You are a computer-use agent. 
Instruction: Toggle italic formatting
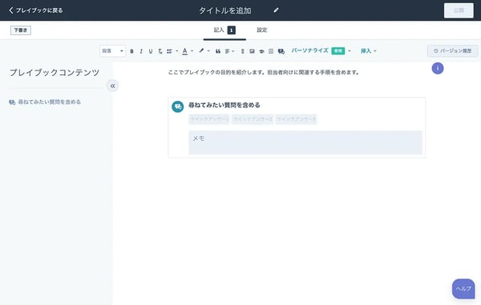click(141, 51)
